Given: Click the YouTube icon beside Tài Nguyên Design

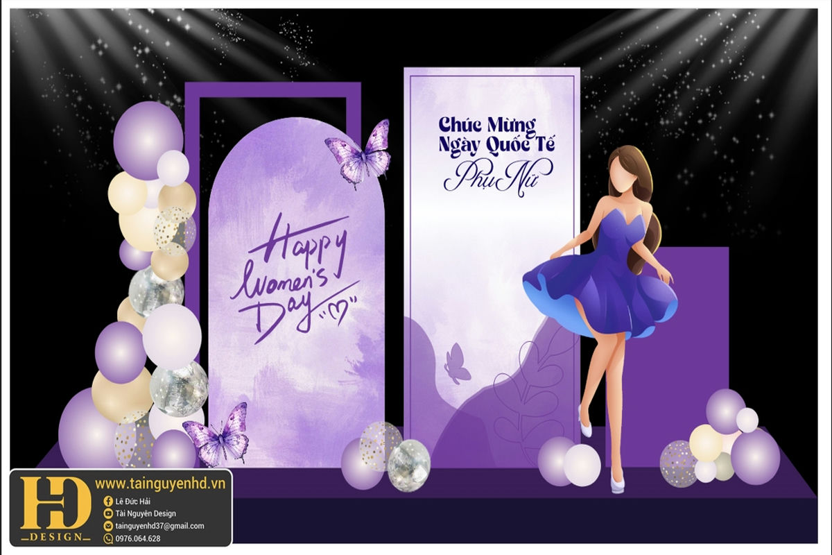Looking at the screenshot, I should click(108, 513).
